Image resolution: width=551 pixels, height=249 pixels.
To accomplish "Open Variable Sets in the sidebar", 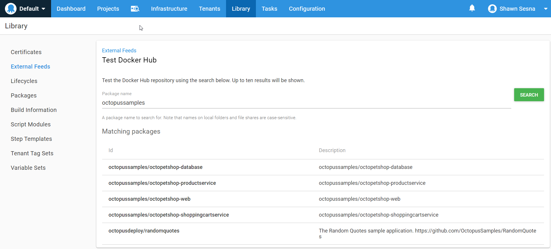I will tap(28, 168).
